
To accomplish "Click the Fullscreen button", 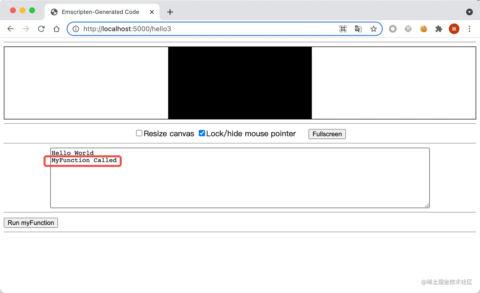I will (x=327, y=134).
